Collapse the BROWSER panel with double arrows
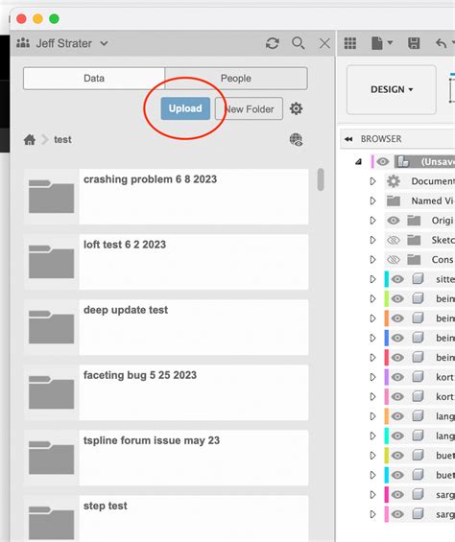455x542 pixels. pyautogui.click(x=348, y=139)
